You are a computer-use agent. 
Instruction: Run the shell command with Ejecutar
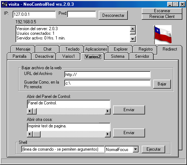click(x=153, y=149)
